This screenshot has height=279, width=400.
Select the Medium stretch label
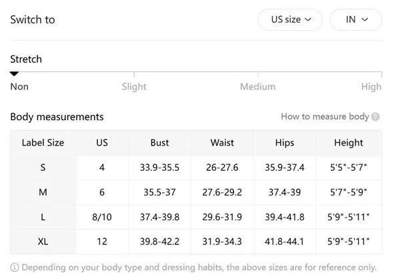click(257, 87)
